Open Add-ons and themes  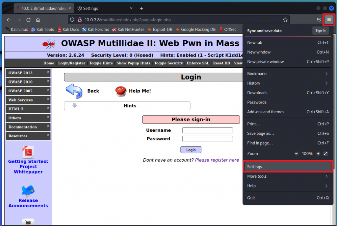point(288,112)
